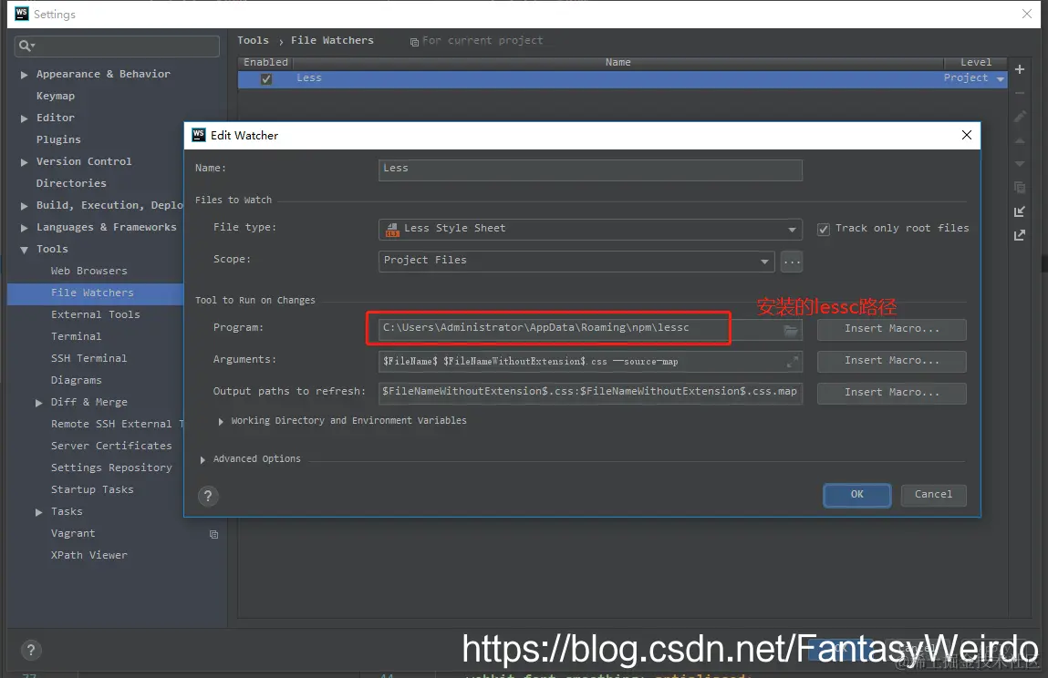Viewport: 1048px width, 678px height.
Task: Select Directories in settings tree
Action: click(71, 183)
